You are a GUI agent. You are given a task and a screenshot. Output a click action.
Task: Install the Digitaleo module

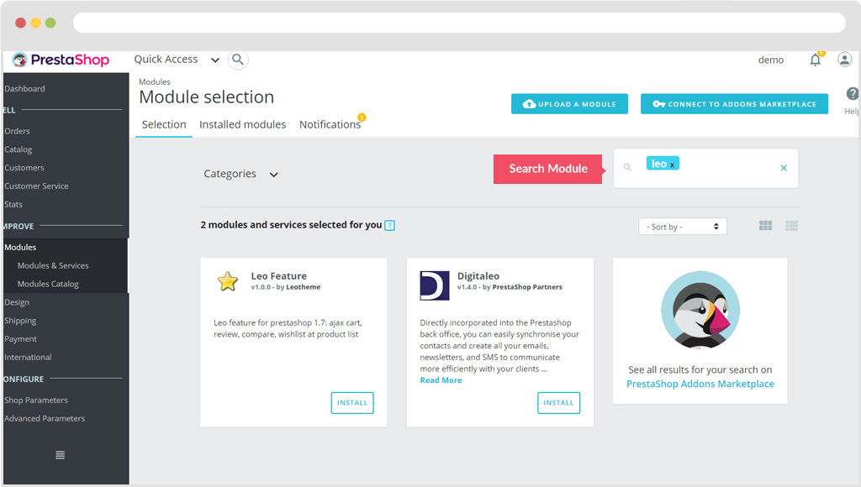pos(558,402)
